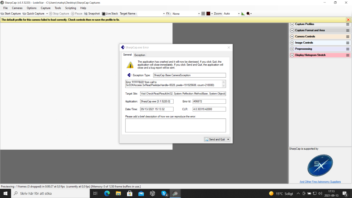The width and height of the screenshot is (352, 198).
Task: Open the File menu
Action: [x=5, y=8]
